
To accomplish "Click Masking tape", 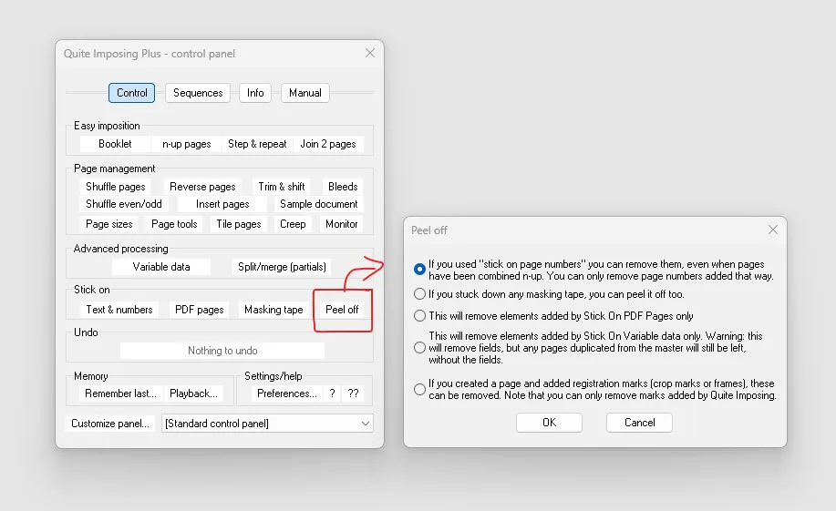I will 274,310.
